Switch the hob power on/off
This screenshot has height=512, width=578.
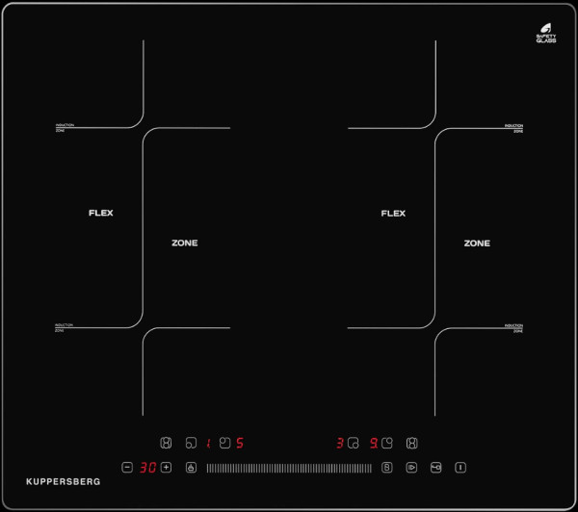pyautogui.click(x=460, y=468)
